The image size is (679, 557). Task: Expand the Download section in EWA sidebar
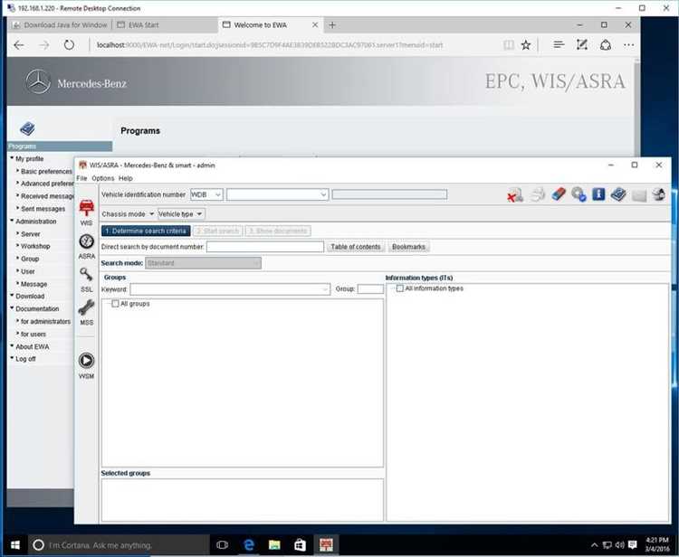pyautogui.click(x=30, y=297)
